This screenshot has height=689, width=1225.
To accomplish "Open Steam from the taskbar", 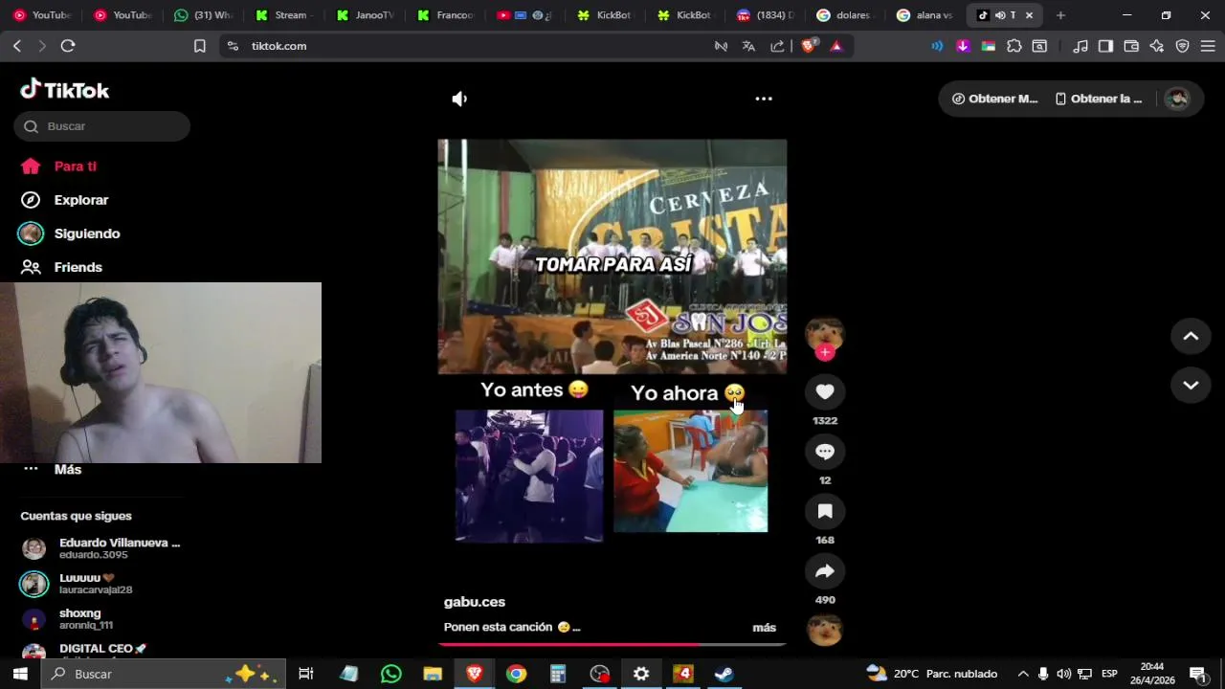I will coord(724,674).
